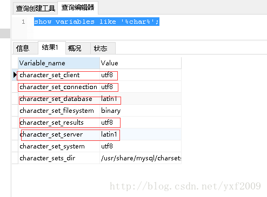
Task: Select the character_set_database cell
Action: [x=59, y=99]
